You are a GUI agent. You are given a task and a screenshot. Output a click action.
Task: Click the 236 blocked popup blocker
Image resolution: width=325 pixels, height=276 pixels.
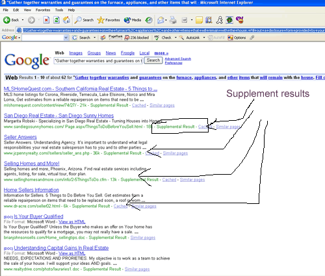136,38
